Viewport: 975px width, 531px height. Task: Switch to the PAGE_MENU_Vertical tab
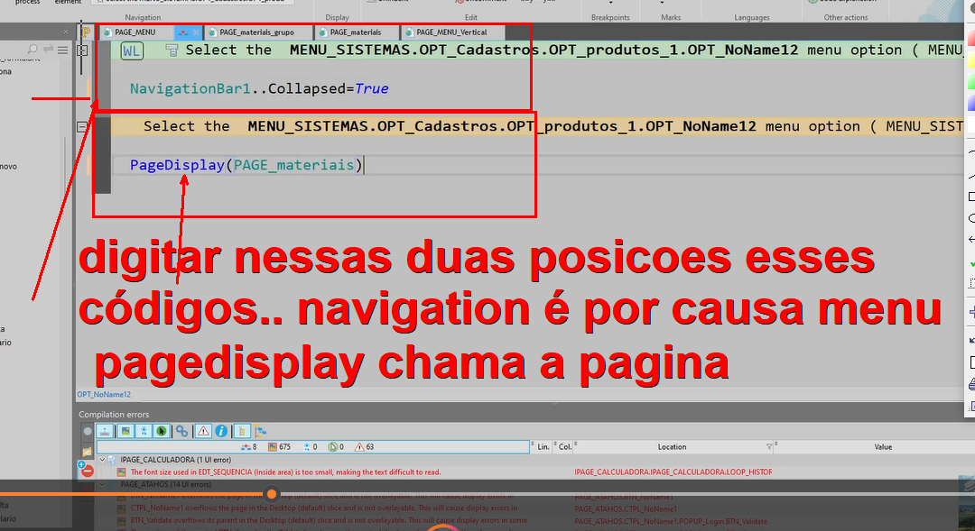point(452,32)
